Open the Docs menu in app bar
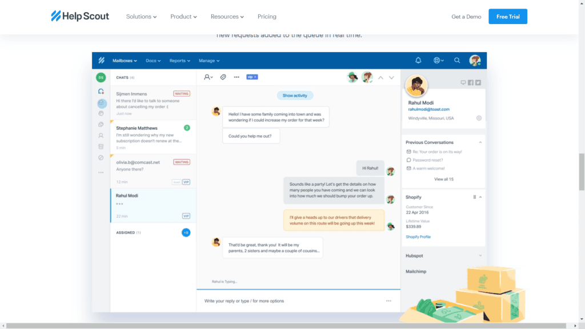 [x=153, y=61]
